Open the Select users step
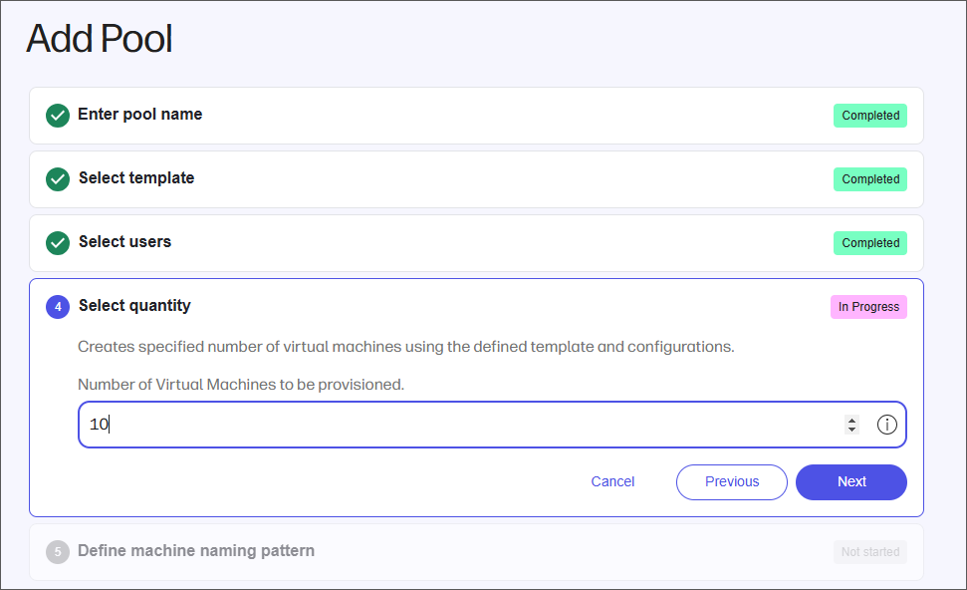This screenshot has width=967, height=590. click(x=476, y=243)
